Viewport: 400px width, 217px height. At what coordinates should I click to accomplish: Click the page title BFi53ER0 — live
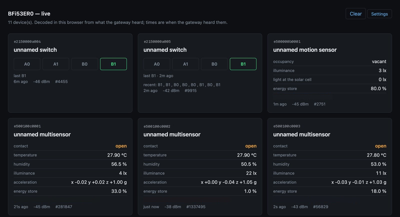click(29, 14)
